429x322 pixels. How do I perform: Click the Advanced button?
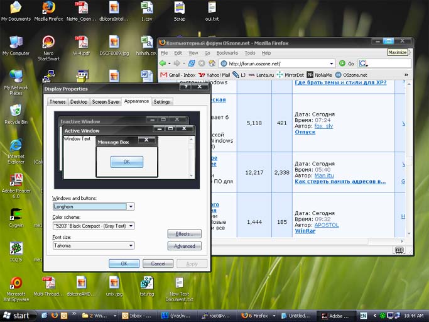coord(184,246)
